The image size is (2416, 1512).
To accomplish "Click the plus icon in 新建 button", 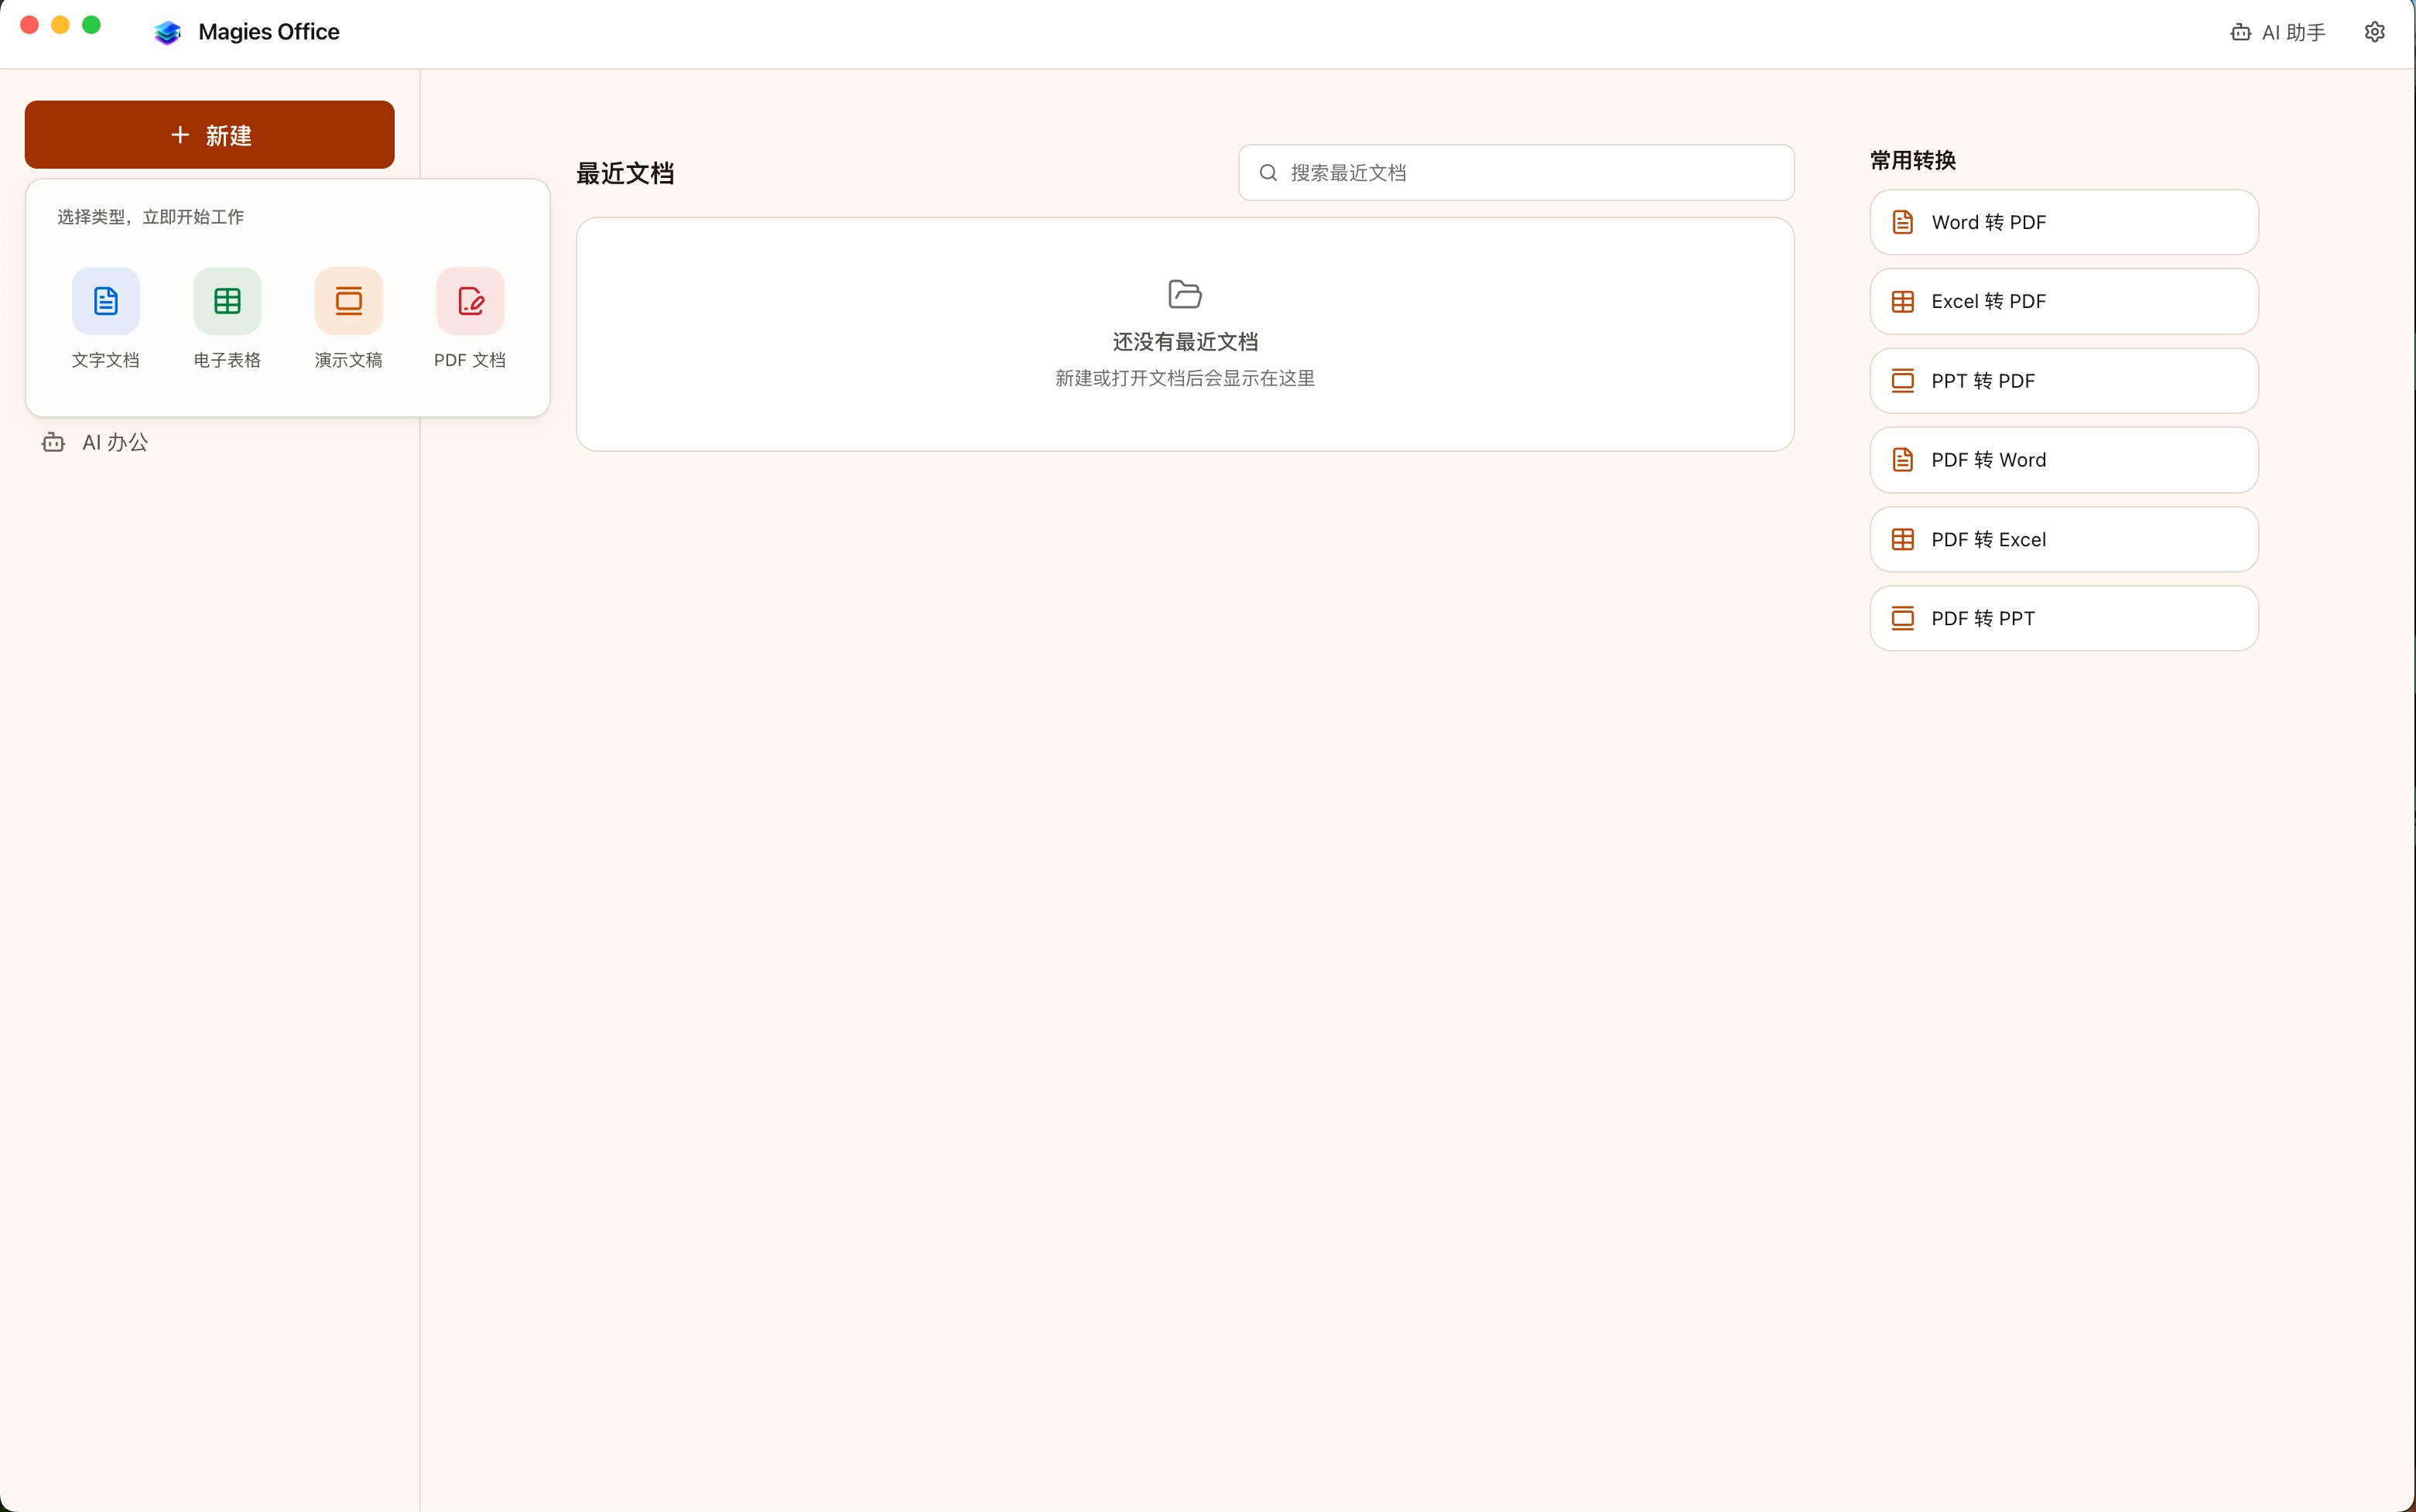I will point(180,134).
